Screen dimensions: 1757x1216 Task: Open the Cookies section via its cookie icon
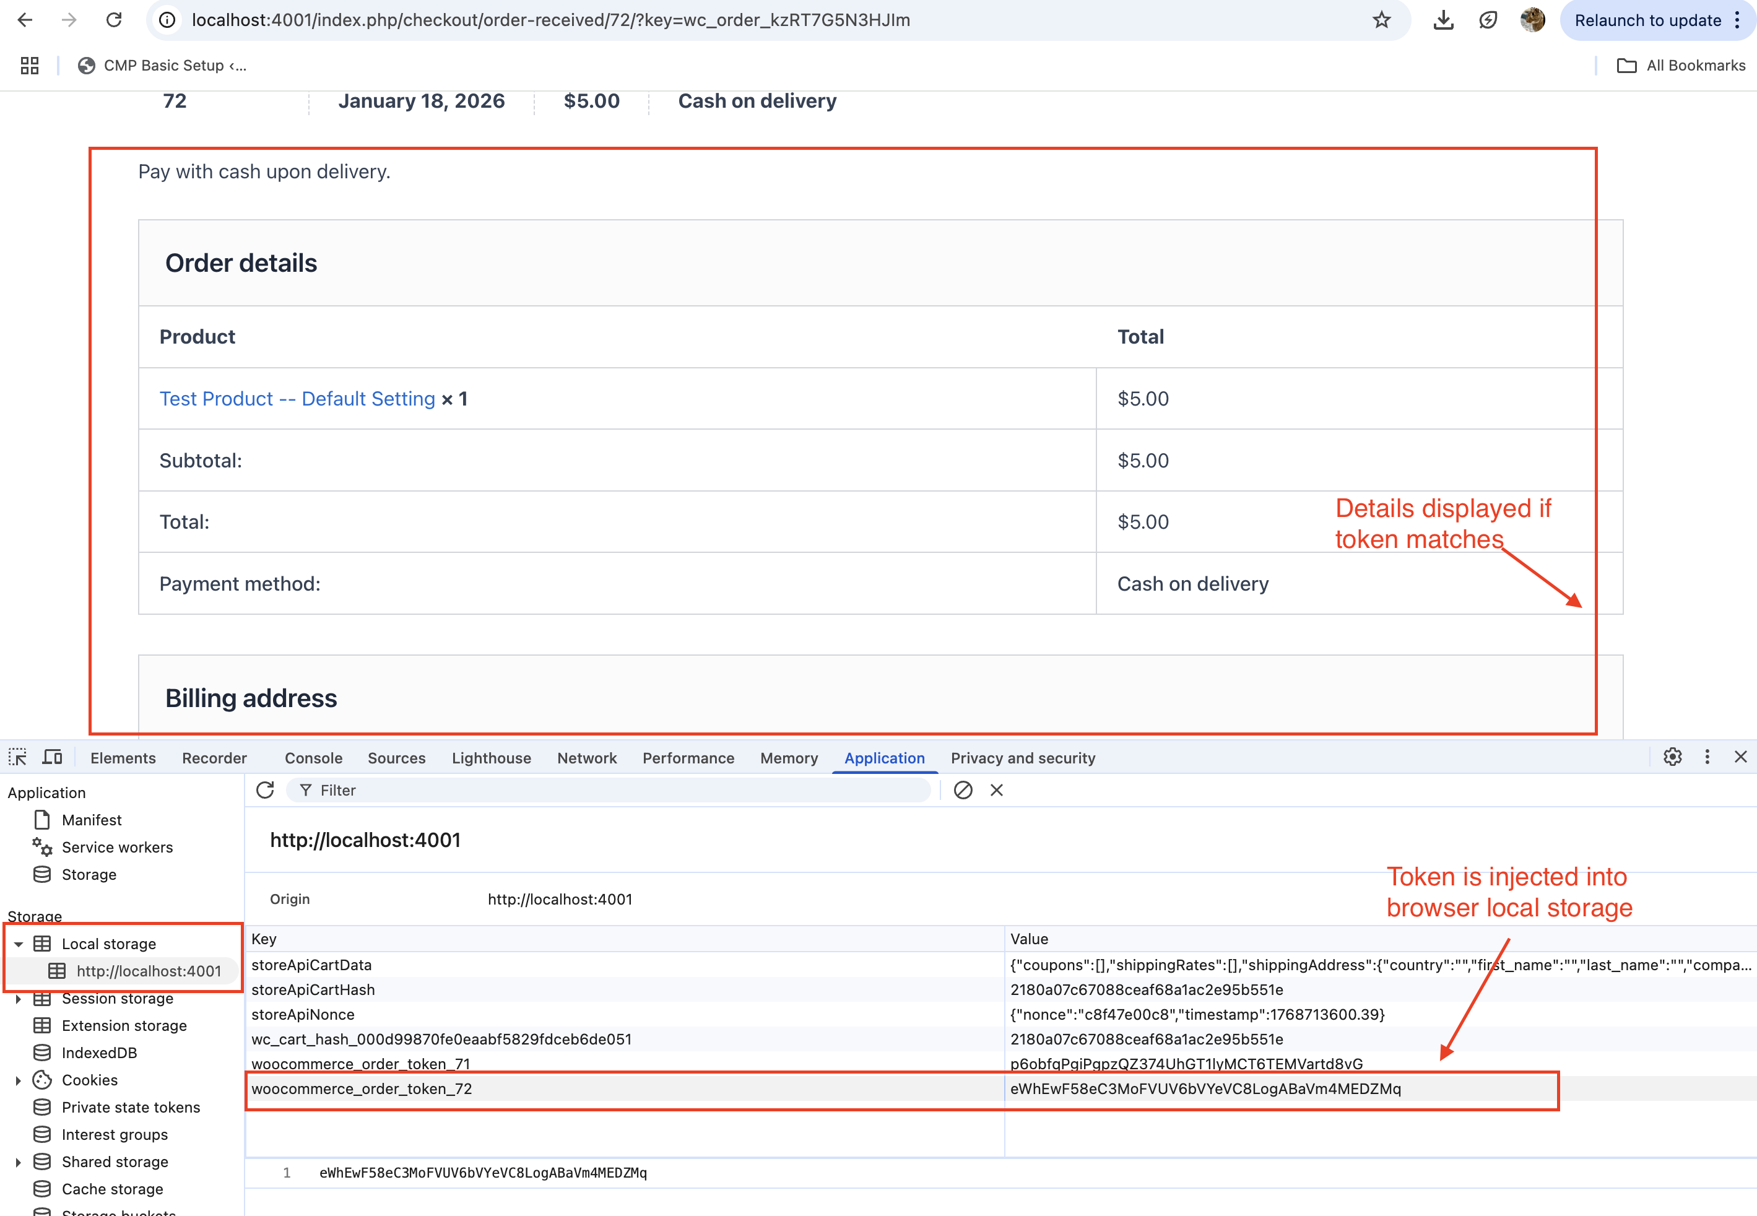pyautogui.click(x=43, y=1080)
